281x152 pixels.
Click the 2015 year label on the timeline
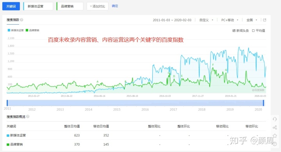pyautogui.click(x=117, y=109)
